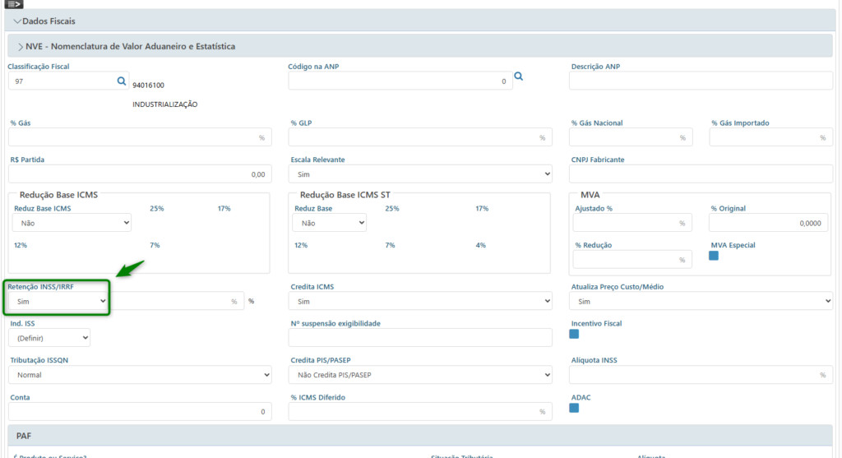Enable the Incentivo Fiscal checkbox
This screenshot has width=842, height=458.
pyautogui.click(x=574, y=334)
